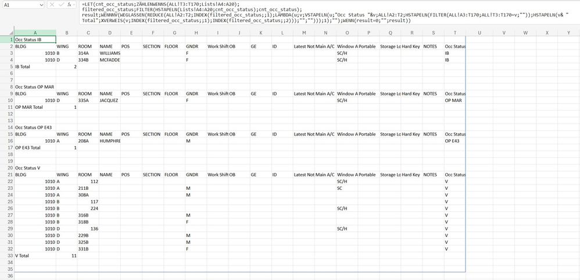The width and height of the screenshot is (580, 280).
Task: Select column A header
Action: [35, 33]
